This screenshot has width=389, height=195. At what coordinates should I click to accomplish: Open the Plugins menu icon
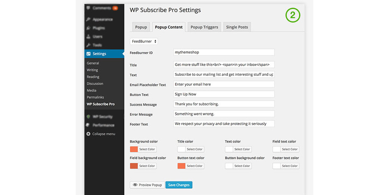(x=88, y=28)
